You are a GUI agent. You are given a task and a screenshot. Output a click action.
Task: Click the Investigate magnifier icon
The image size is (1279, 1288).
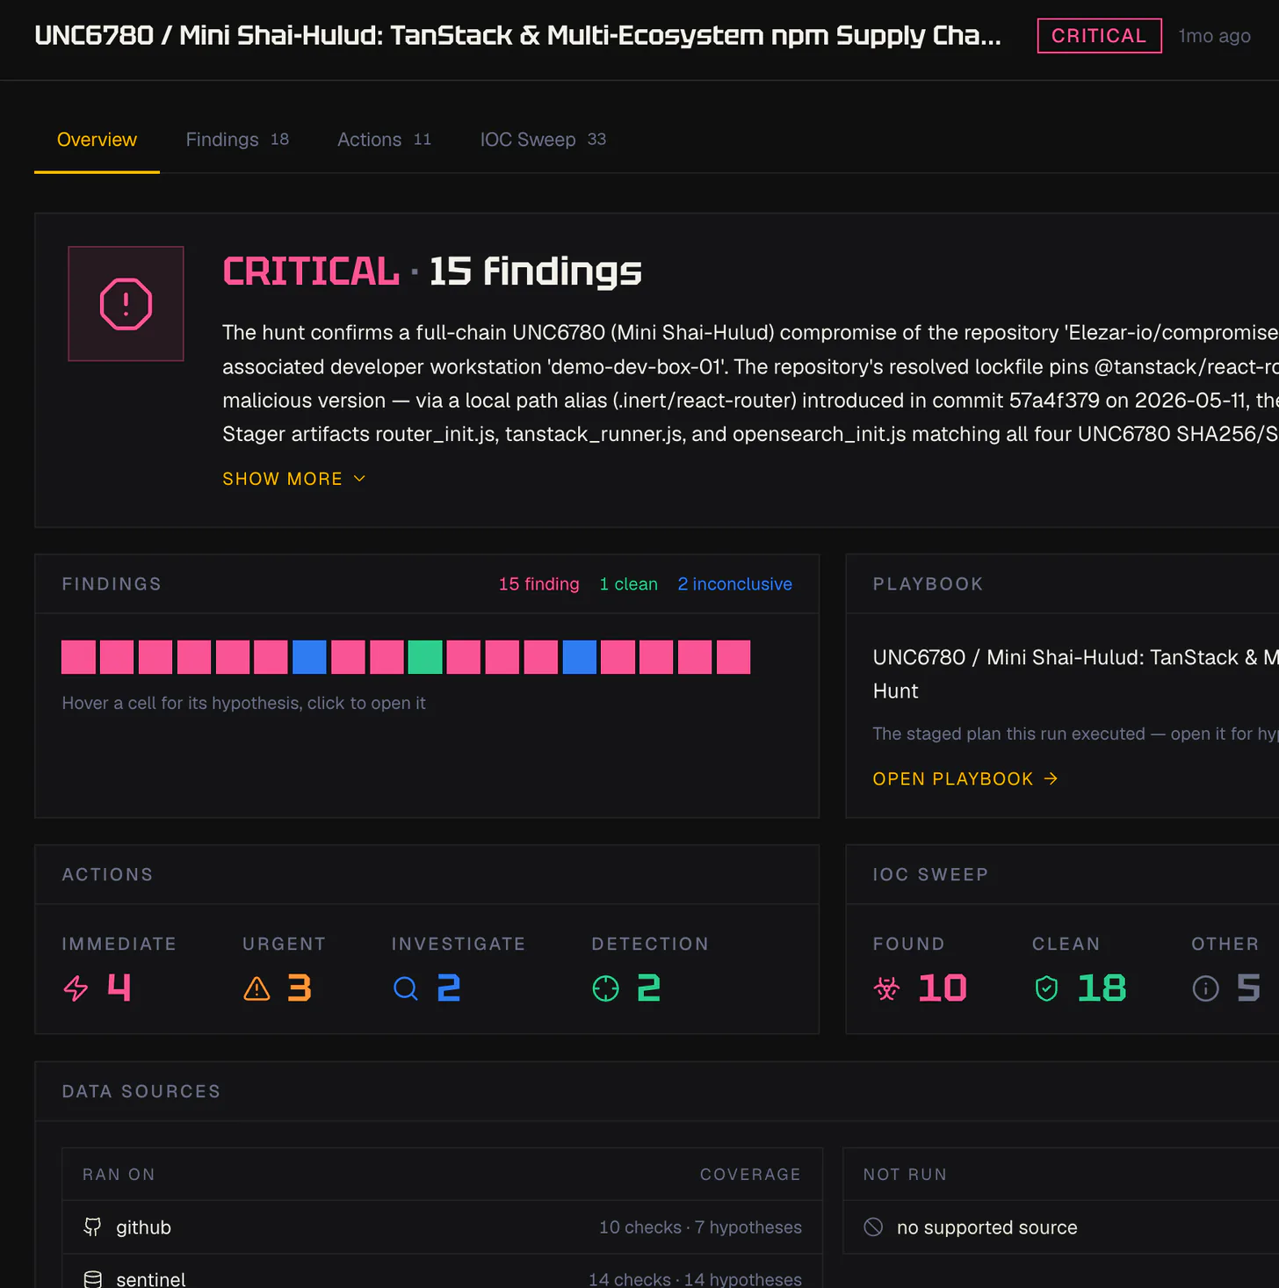click(x=405, y=988)
